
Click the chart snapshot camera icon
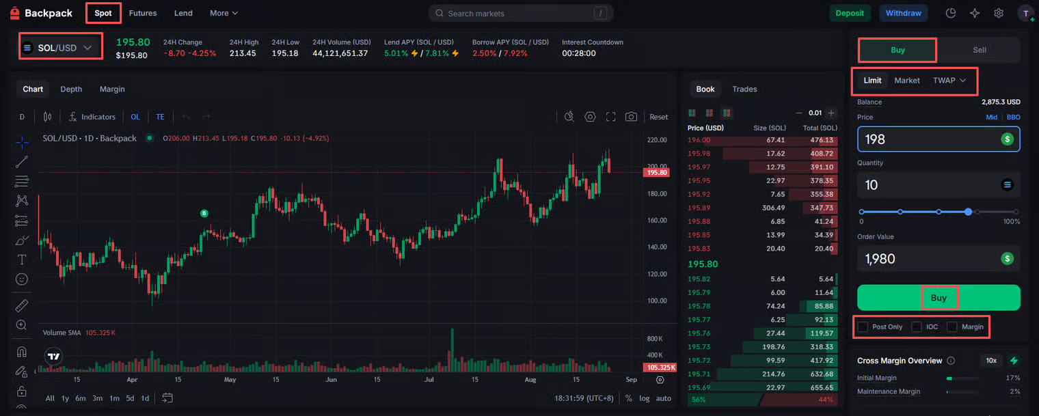tap(631, 117)
